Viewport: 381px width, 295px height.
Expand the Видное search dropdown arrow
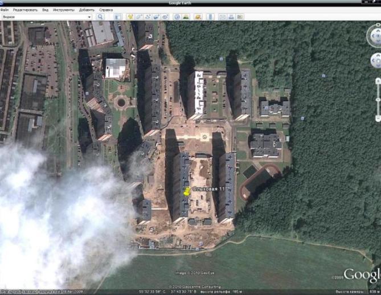click(89, 17)
